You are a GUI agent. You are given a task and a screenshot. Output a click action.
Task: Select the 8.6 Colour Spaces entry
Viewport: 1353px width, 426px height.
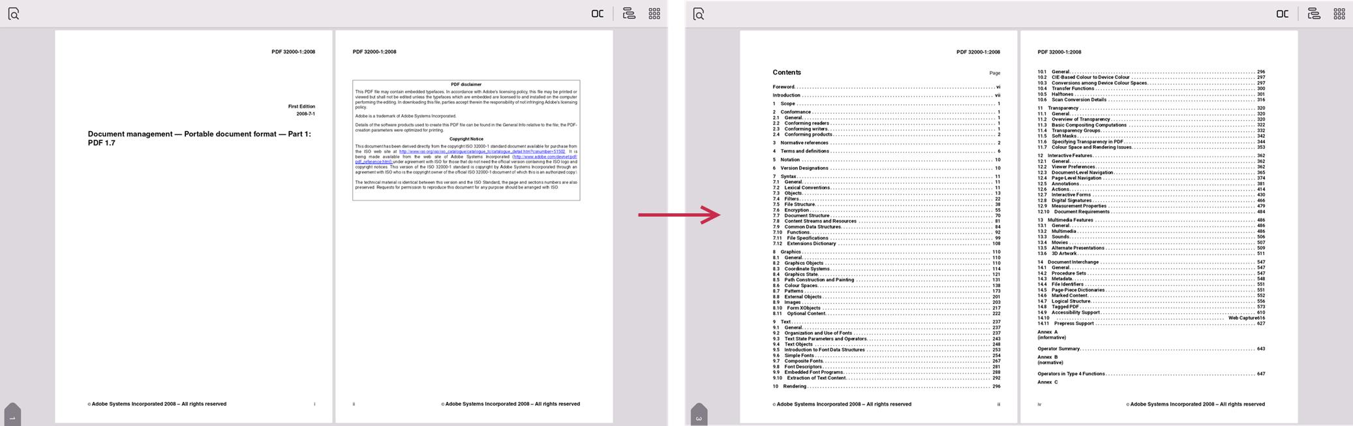tap(800, 286)
